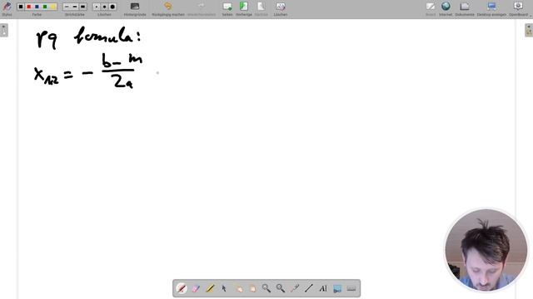
Task: Choose the medium eraser size
Action: coord(105,7)
